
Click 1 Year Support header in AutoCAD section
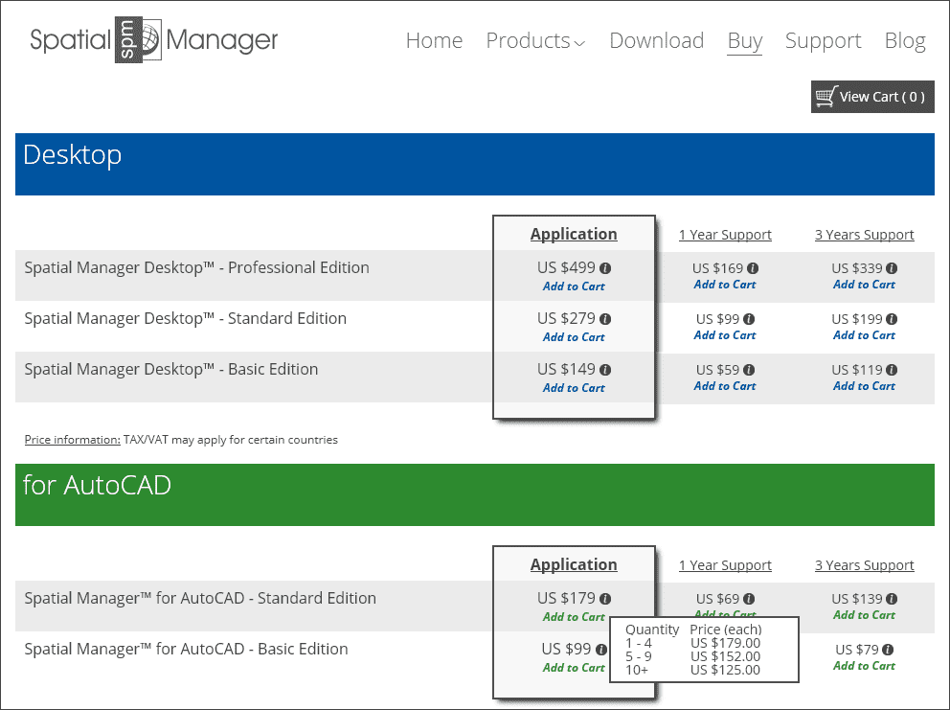coord(725,565)
